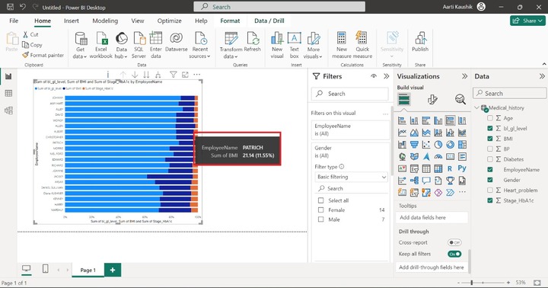Collapse the Data pane

[542, 76]
